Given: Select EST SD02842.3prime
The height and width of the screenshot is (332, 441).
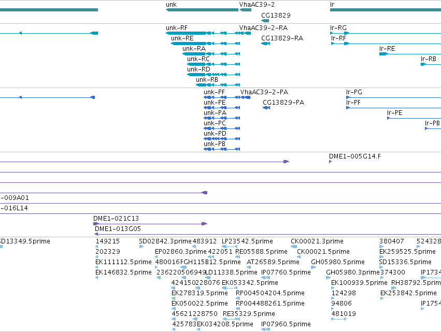Looking at the screenshot, I should click(141, 247).
